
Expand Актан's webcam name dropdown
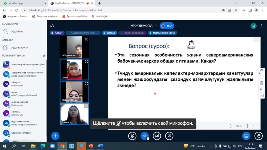[70, 78]
